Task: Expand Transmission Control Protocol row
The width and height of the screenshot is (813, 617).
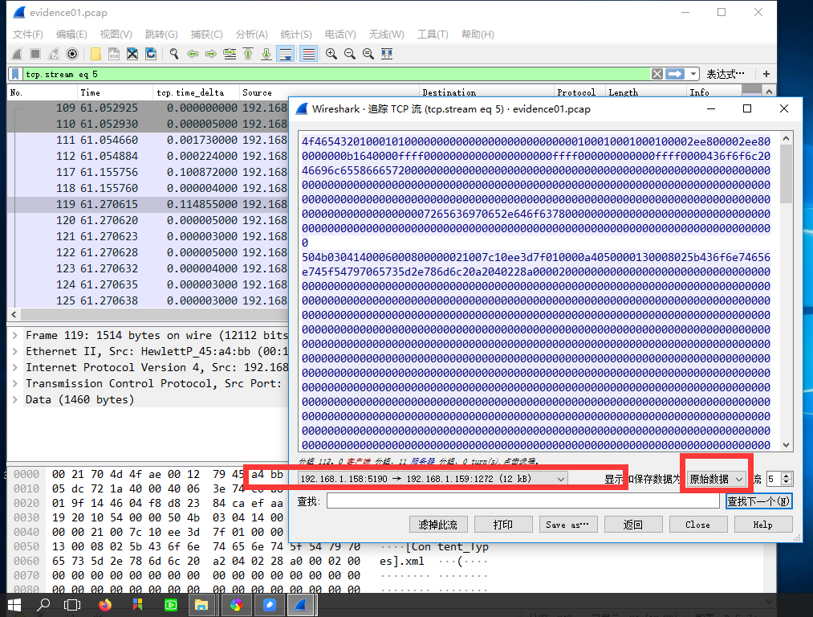Action: [15, 383]
